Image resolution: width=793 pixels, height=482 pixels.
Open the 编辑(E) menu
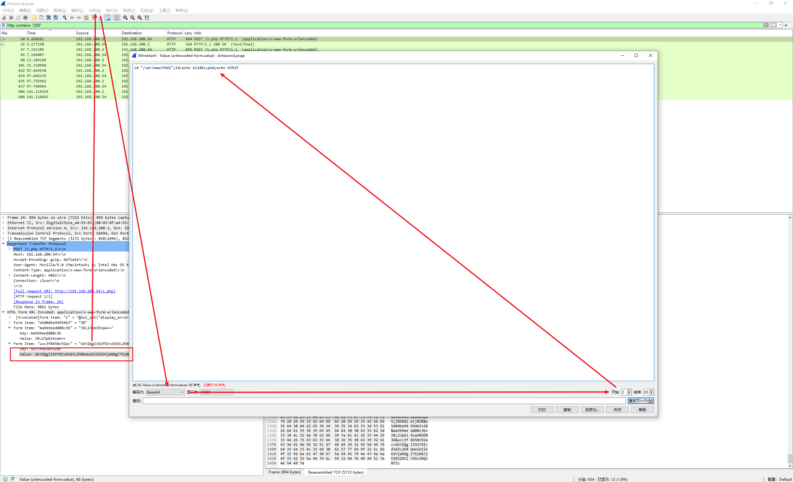point(25,11)
